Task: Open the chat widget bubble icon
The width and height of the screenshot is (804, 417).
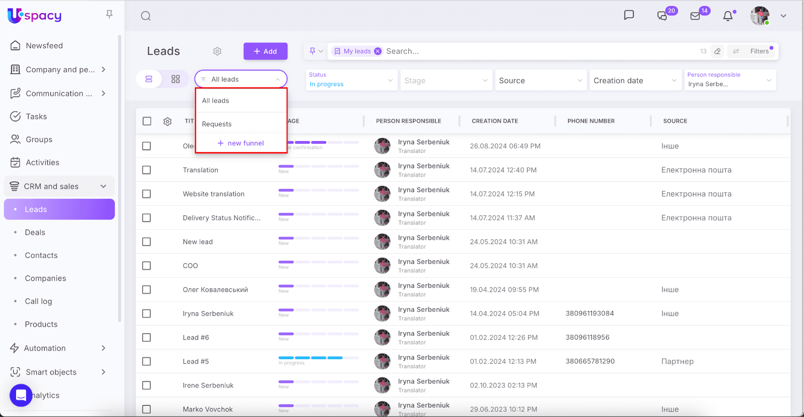Action: tap(21, 395)
